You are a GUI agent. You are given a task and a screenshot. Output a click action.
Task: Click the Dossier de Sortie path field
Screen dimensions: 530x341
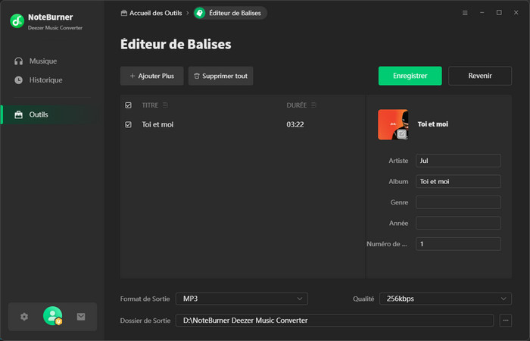pos(335,321)
